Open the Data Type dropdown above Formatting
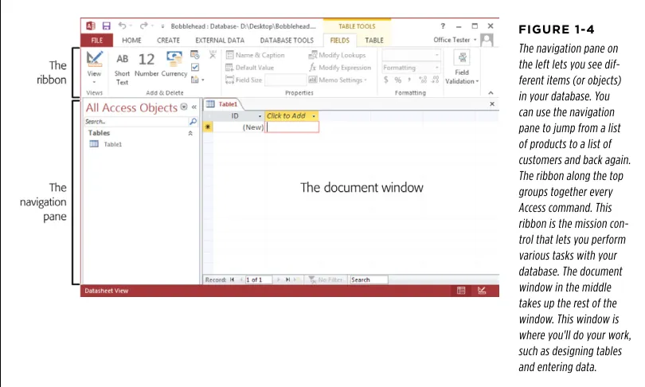The width and height of the screenshot is (645, 387). [411, 55]
